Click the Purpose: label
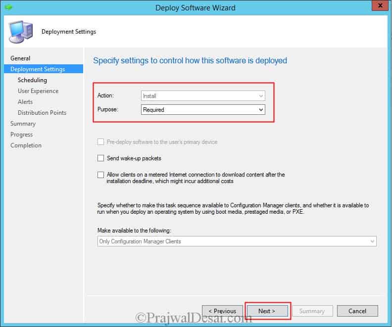The width and height of the screenshot is (392, 327). point(107,109)
